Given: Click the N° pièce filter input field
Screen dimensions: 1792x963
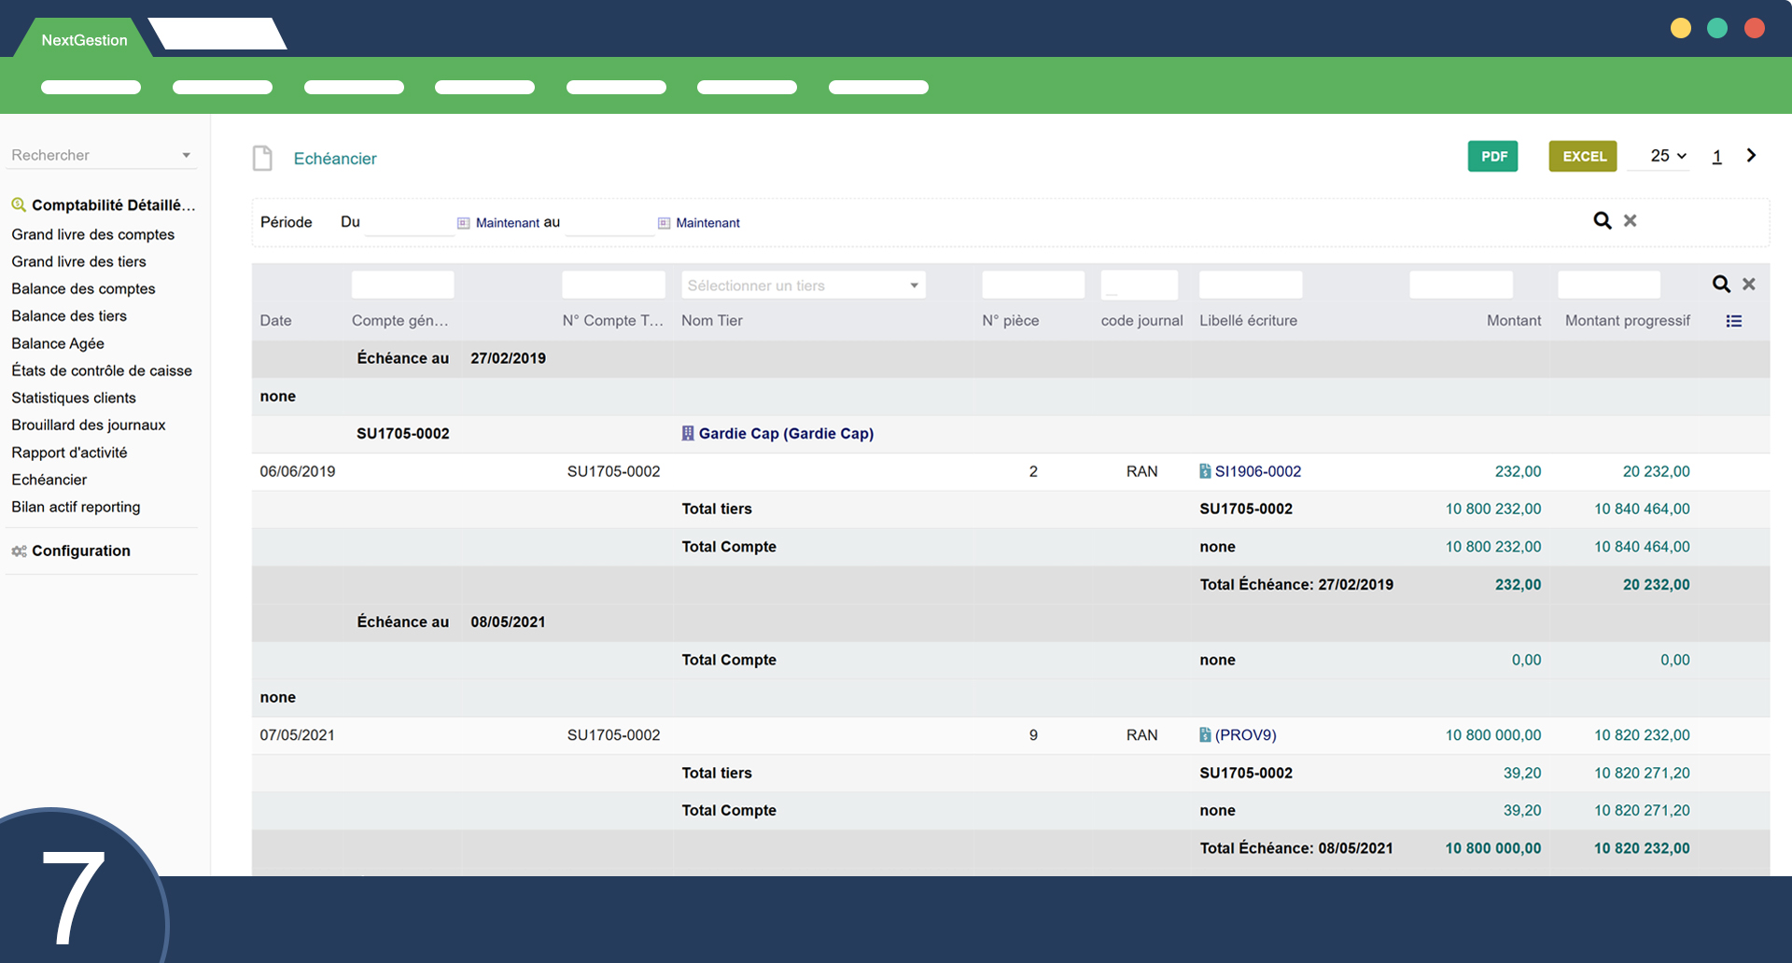Looking at the screenshot, I should pyautogui.click(x=1032, y=286).
